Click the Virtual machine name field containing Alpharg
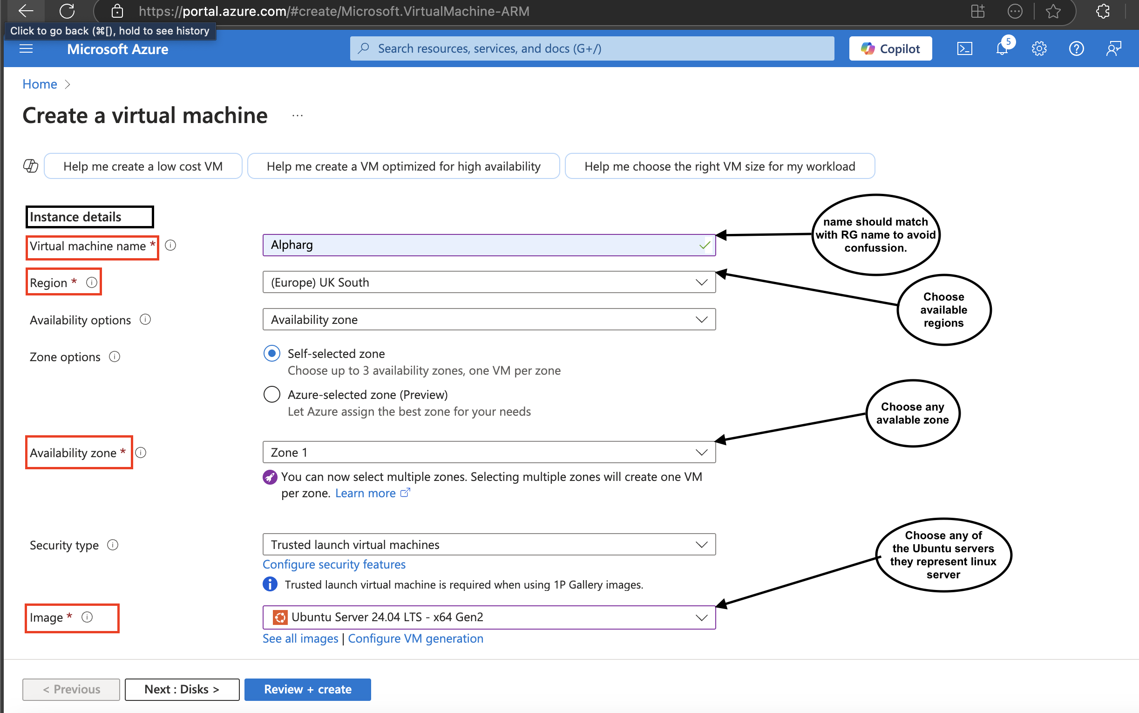 click(x=489, y=245)
